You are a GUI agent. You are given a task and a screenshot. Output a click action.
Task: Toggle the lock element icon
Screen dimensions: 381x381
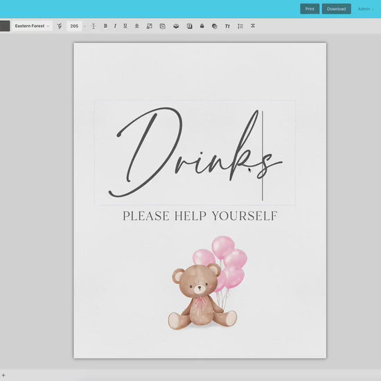202,26
